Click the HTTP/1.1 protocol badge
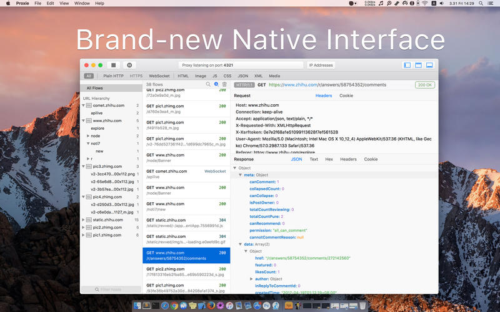 point(244,85)
